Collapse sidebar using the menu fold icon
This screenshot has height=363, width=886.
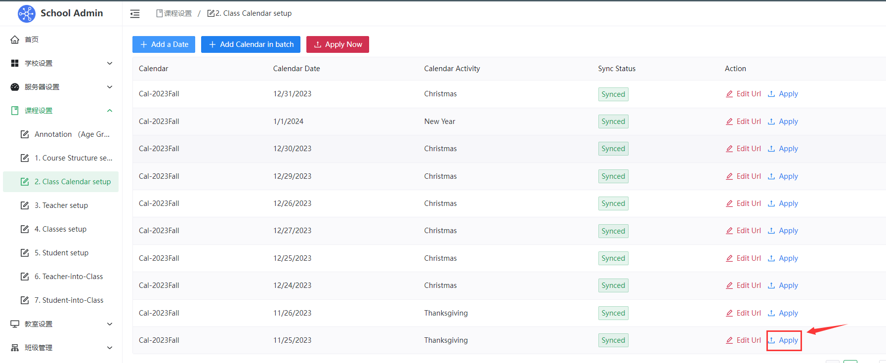(135, 14)
